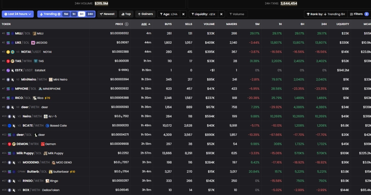Viewport: 371px width, 195px height.
Task: Click the Tron chain icon in TAS row
Action: tap(8, 61)
